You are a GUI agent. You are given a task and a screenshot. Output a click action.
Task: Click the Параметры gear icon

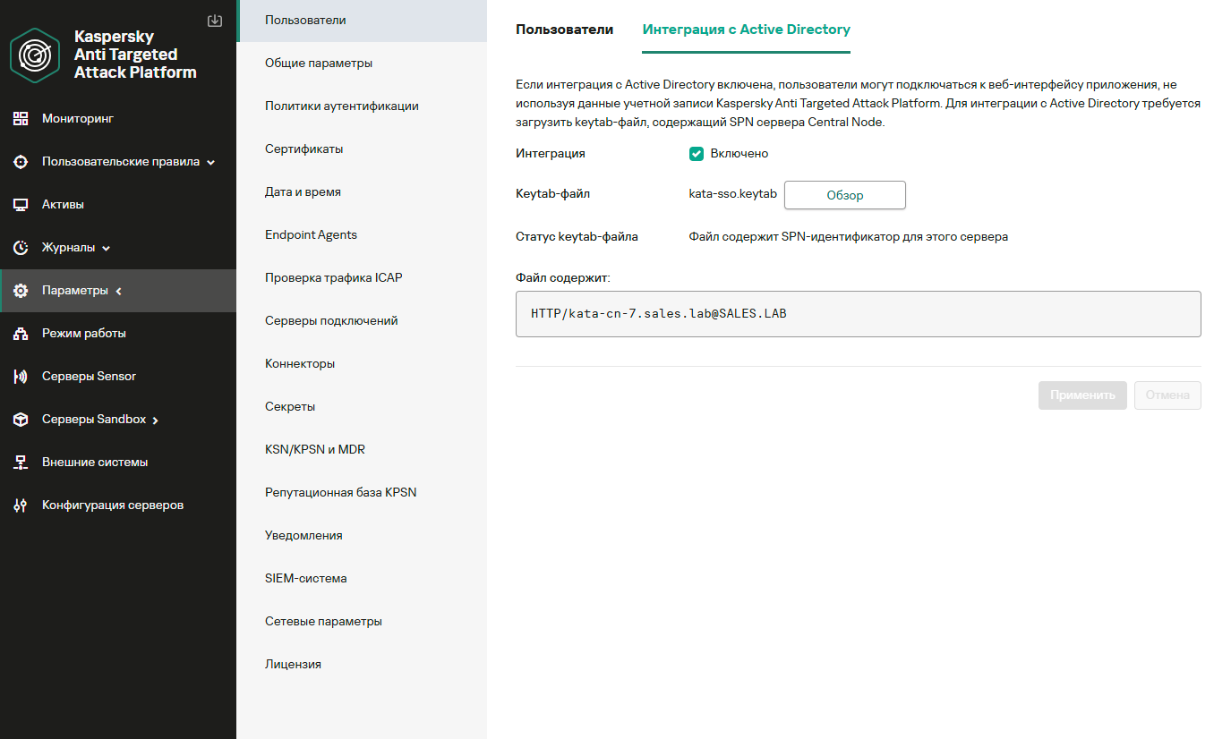point(21,291)
